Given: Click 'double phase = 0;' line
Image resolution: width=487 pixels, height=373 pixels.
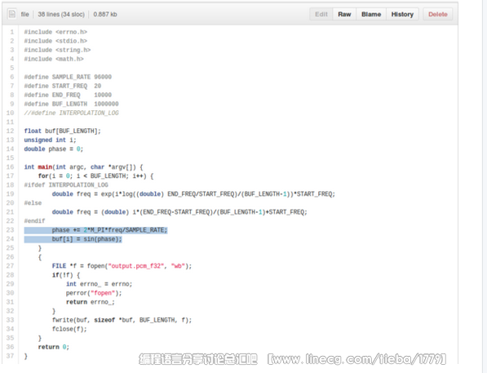Looking at the screenshot, I should (x=54, y=149).
